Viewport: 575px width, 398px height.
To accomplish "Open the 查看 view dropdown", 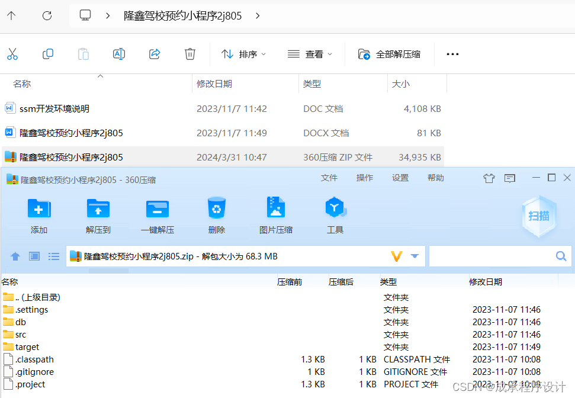I will click(x=310, y=54).
